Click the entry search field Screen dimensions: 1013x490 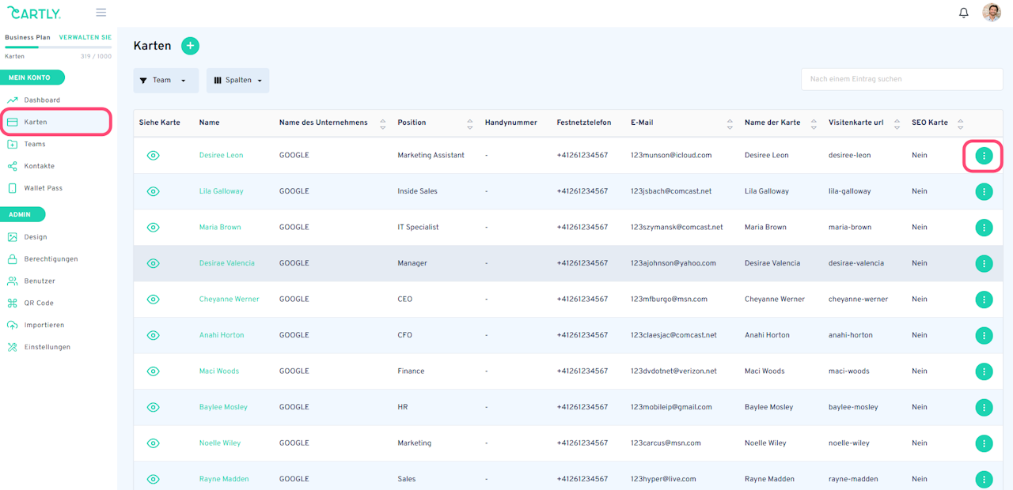click(902, 79)
